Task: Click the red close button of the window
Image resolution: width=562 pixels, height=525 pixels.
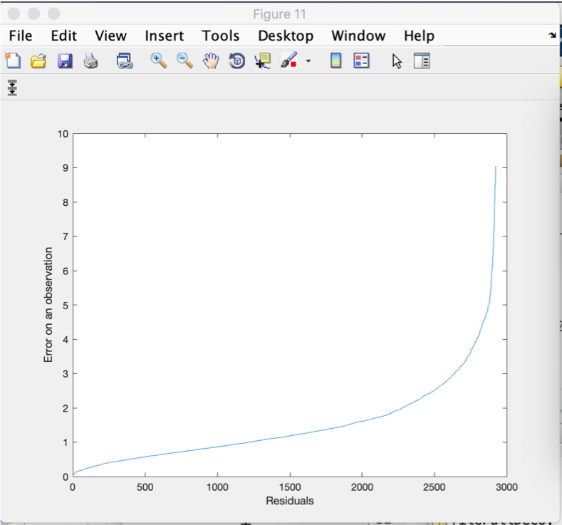Action: click(x=14, y=14)
